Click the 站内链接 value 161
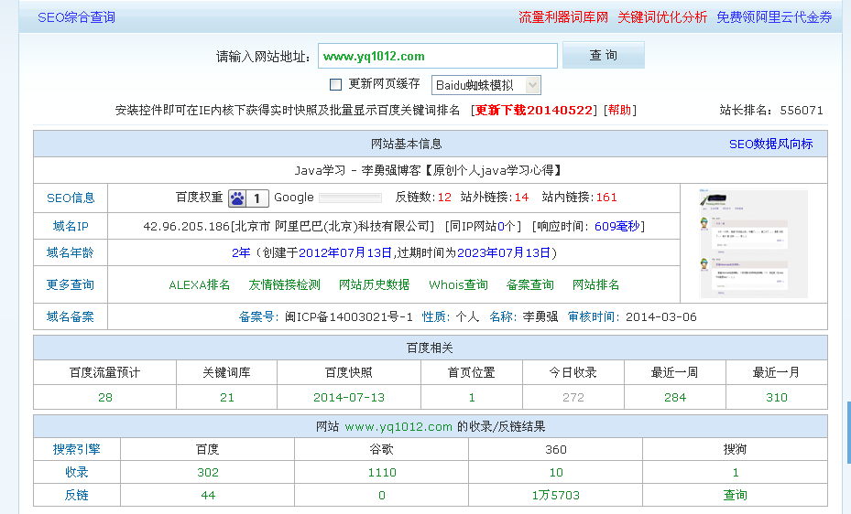 pyautogui.click(x=606, y=198)
